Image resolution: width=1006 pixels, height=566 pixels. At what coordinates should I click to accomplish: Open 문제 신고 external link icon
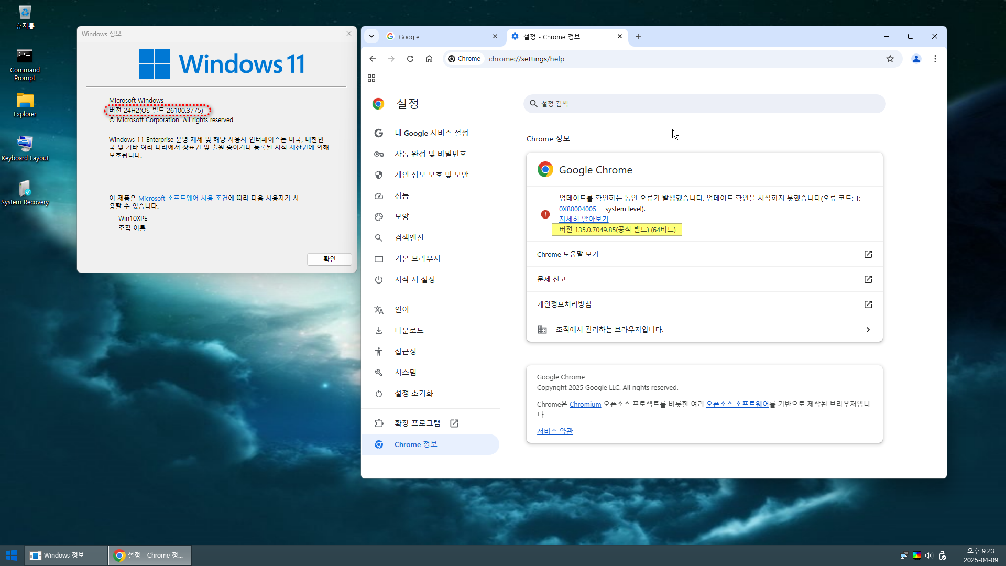(868, 279)
